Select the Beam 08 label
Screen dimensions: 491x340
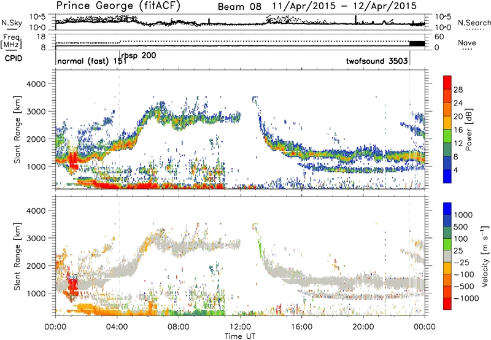239,6
